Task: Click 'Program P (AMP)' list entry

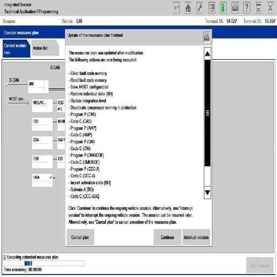Action: click(83, 128)
